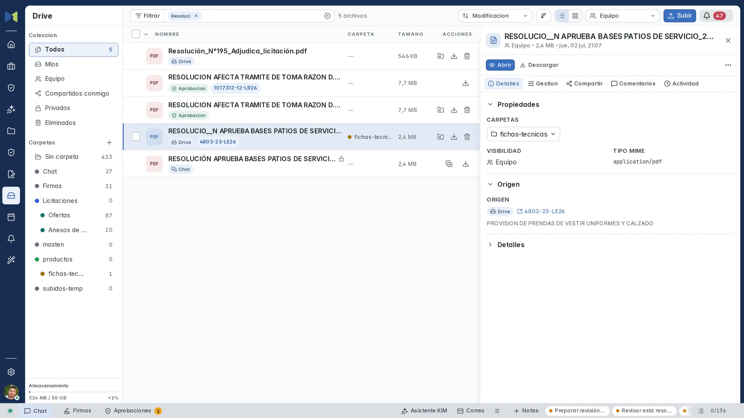
Task: Remove the Resoluci filter chip
Action: pos(196,16)
